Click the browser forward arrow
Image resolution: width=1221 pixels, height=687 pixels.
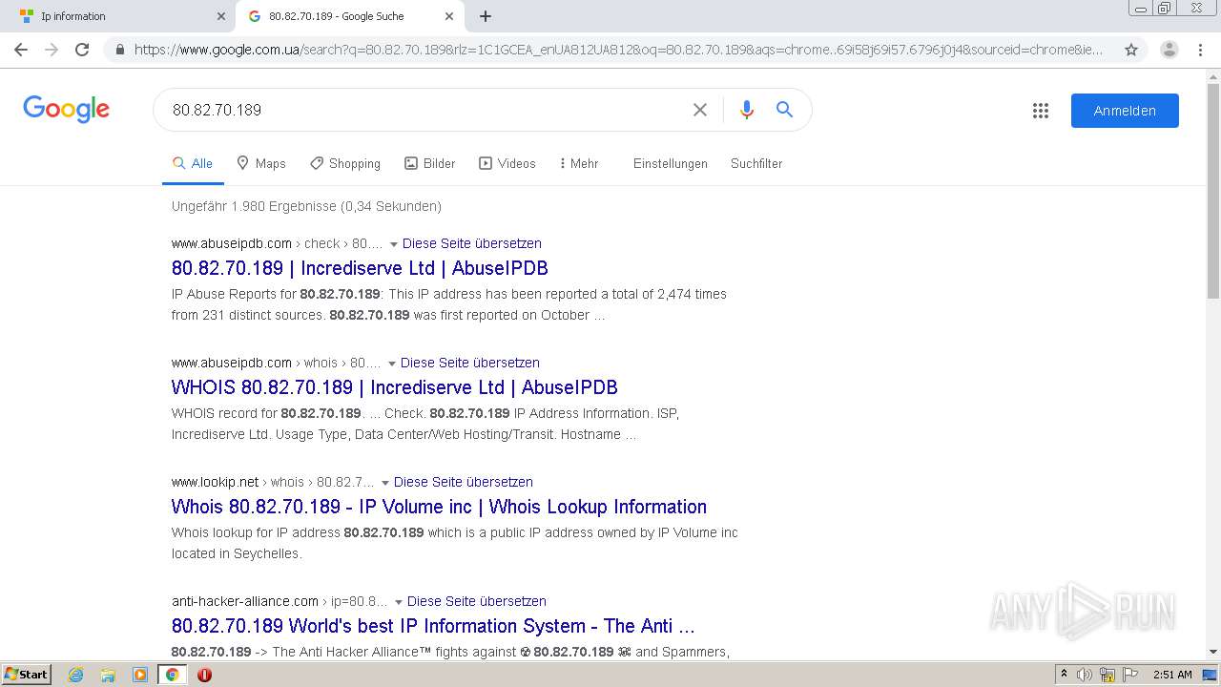[52, 50]
